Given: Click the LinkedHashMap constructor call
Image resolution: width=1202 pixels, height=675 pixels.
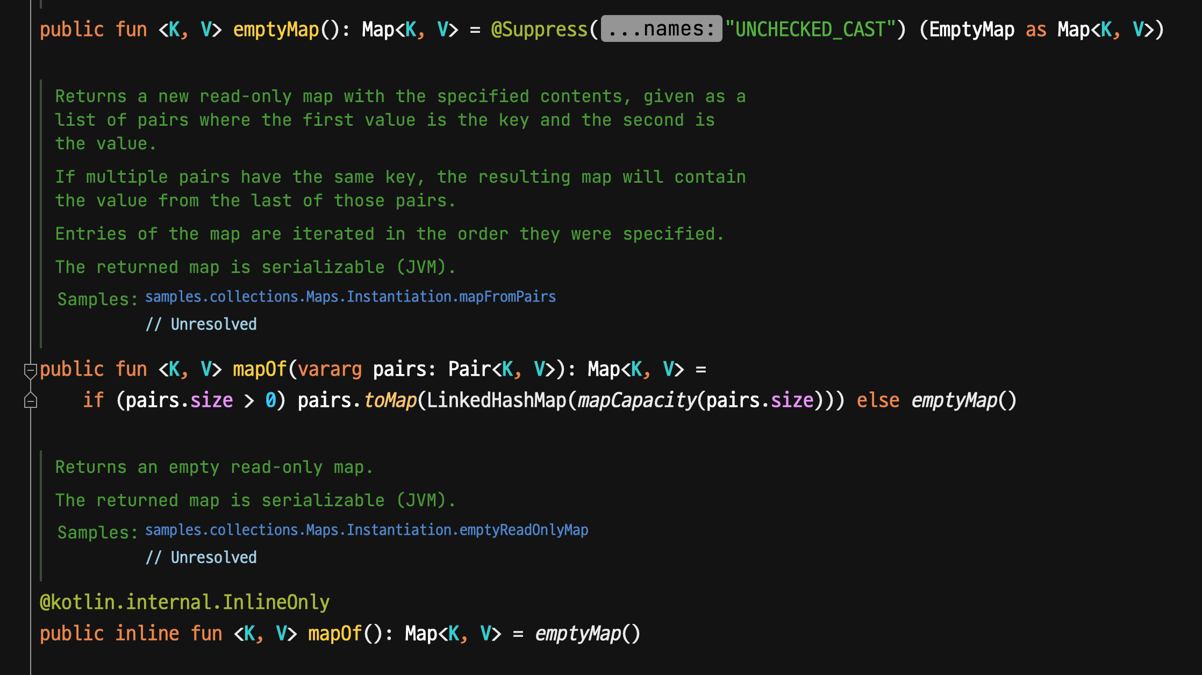Looking at the screenshot, I should pyautogui.click(x=496, y=400).
